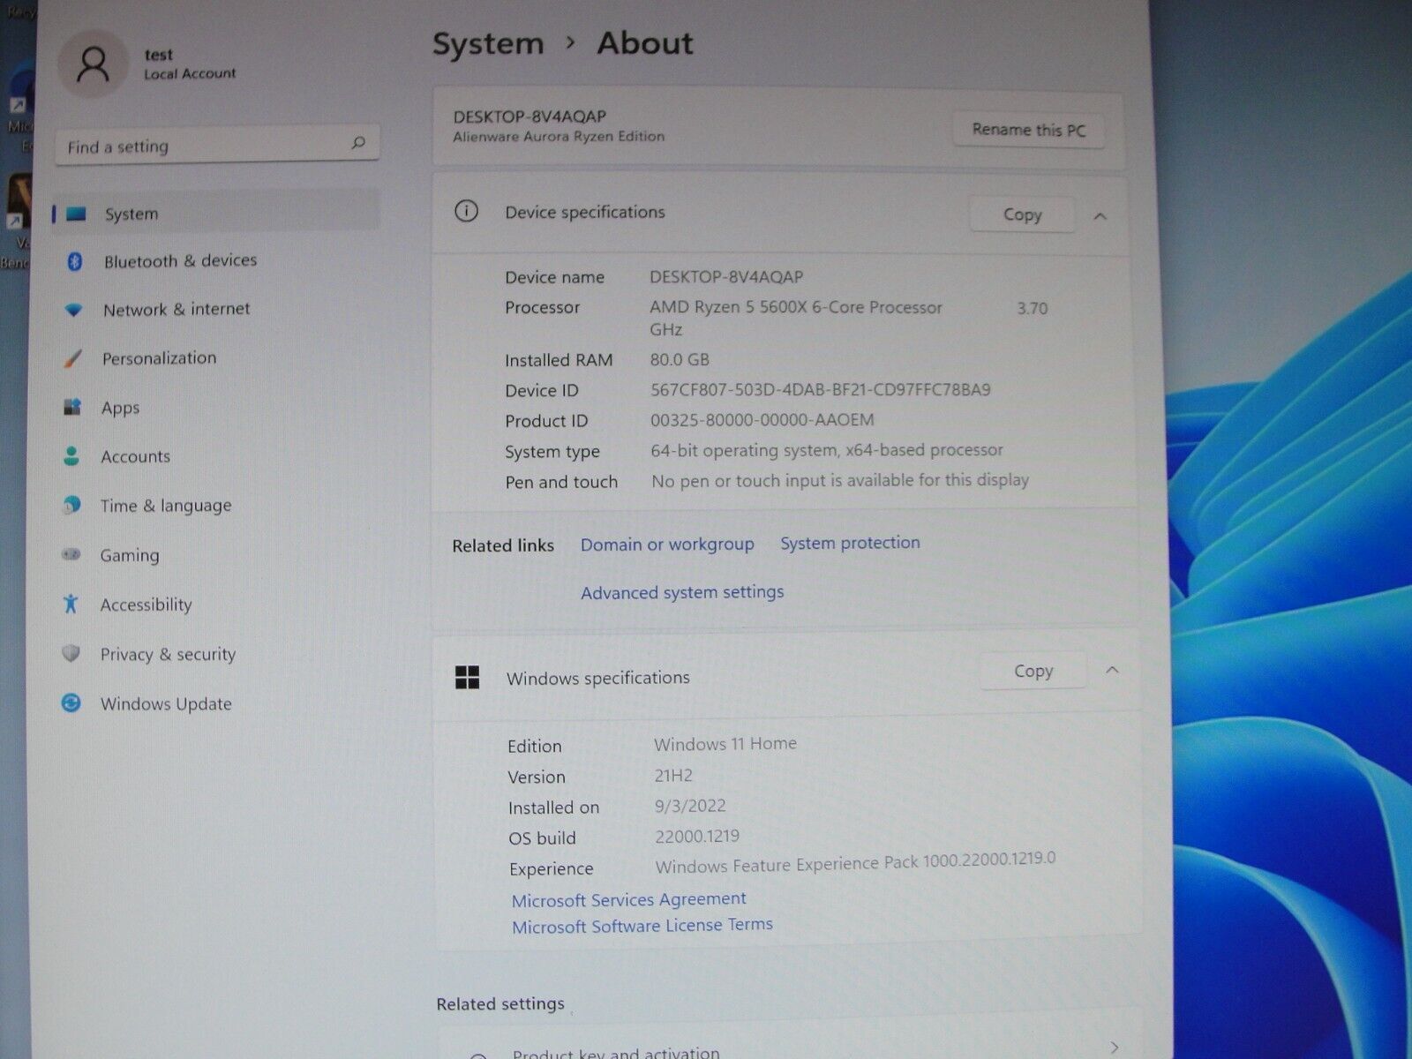This screenshot has width=1412, height=1059.
Task: Click the test user avatar
Action: (93, 64)
